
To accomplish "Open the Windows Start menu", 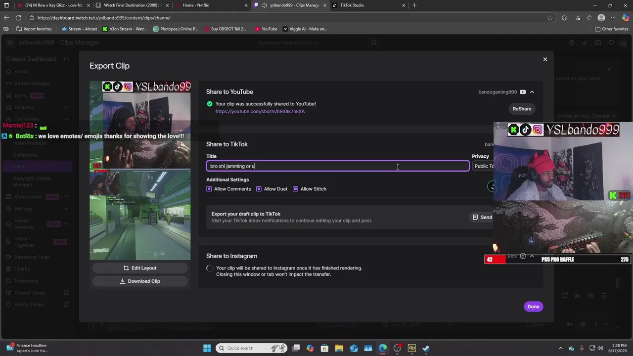I will click(x=207, y=348).
